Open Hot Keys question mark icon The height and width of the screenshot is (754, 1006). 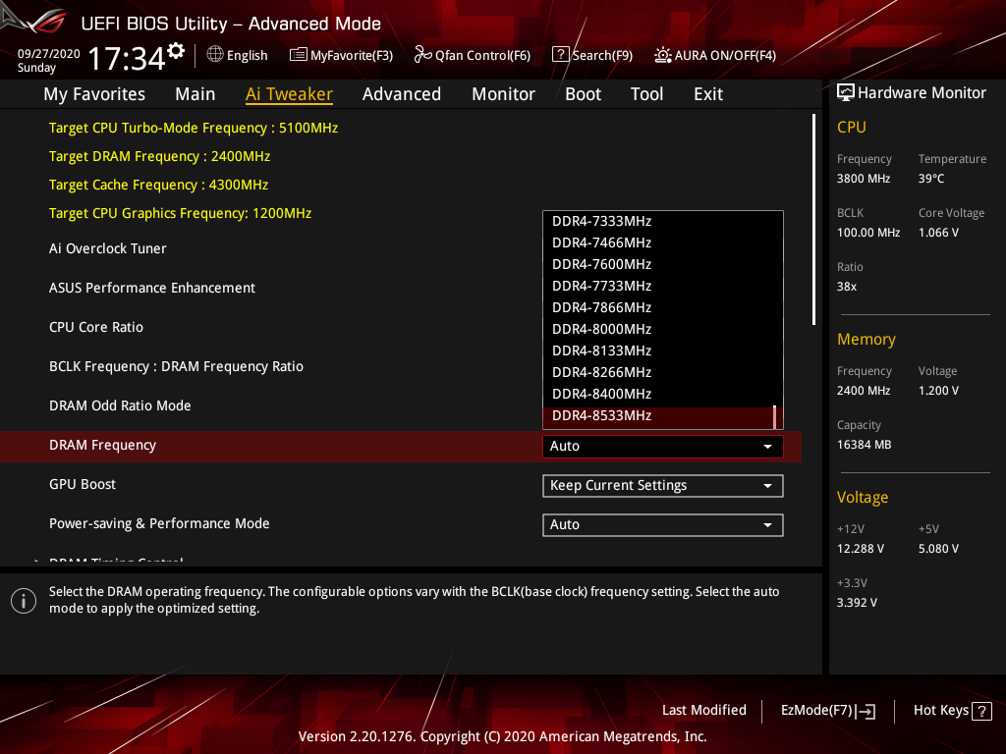981,711
